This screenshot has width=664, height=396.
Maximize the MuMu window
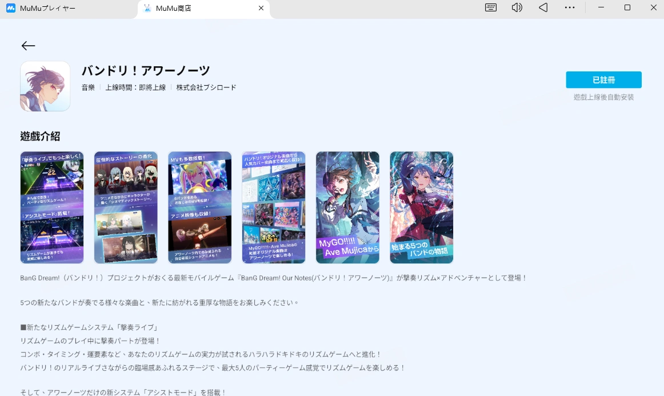tap(627, 7)
